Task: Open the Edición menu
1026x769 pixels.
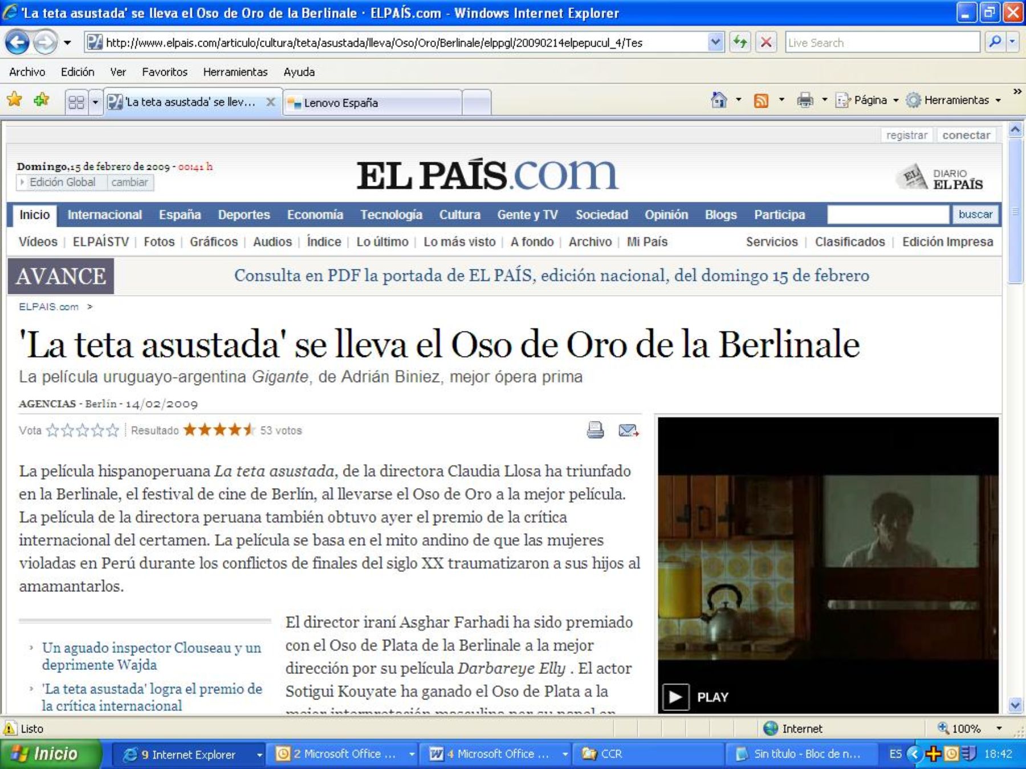Action: (x=78, y=72)
